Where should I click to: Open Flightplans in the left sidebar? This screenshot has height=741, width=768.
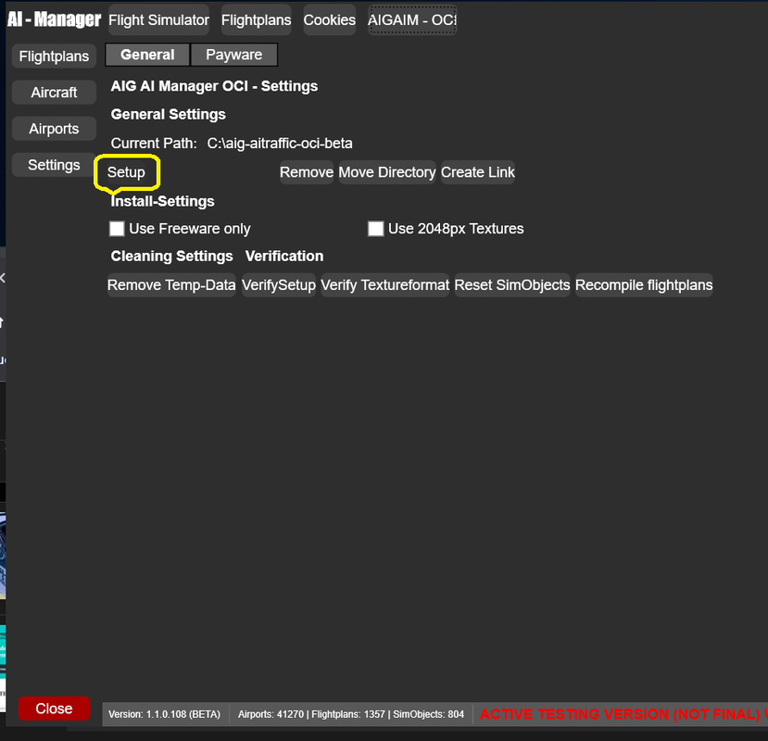point(54,57)
